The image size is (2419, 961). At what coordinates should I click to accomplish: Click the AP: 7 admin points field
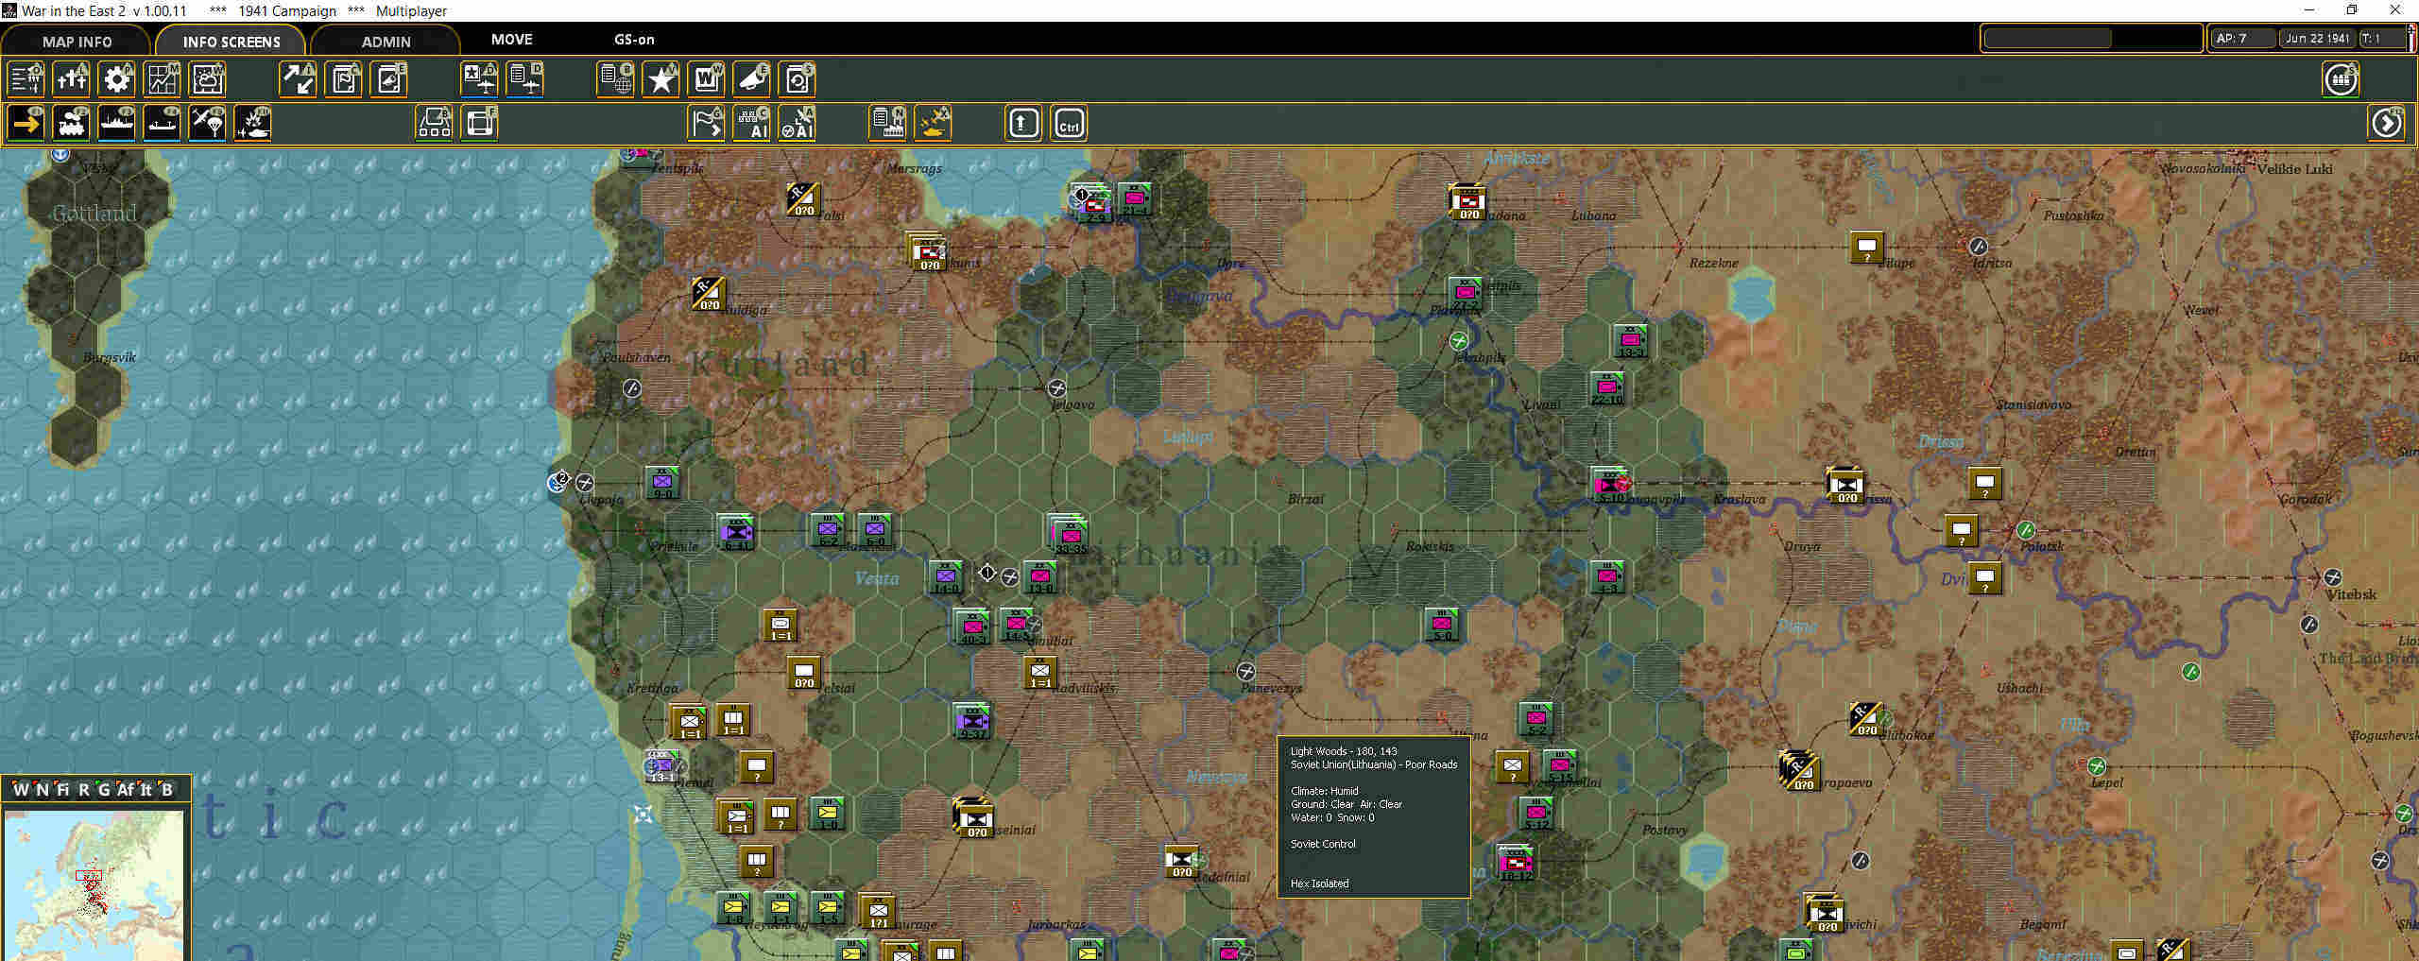click(x=2242, y=39)
